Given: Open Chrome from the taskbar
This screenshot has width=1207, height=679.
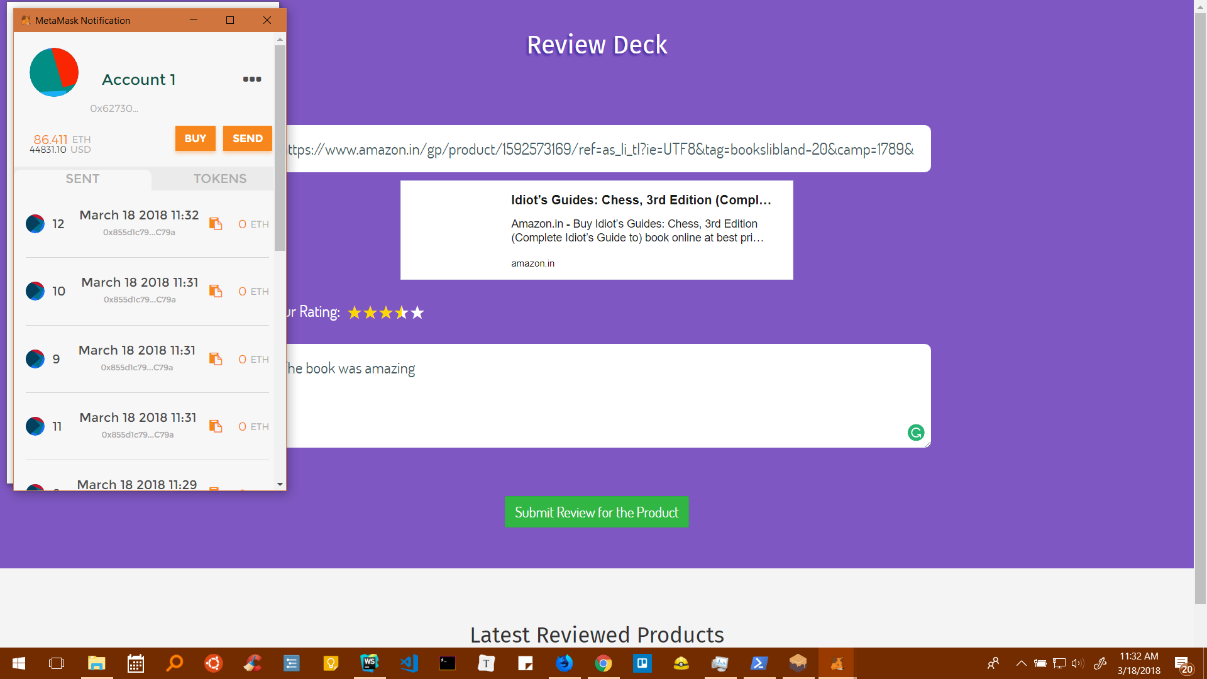Looking at the screenshot, I should pyautogui.click(x=603, y=663).
